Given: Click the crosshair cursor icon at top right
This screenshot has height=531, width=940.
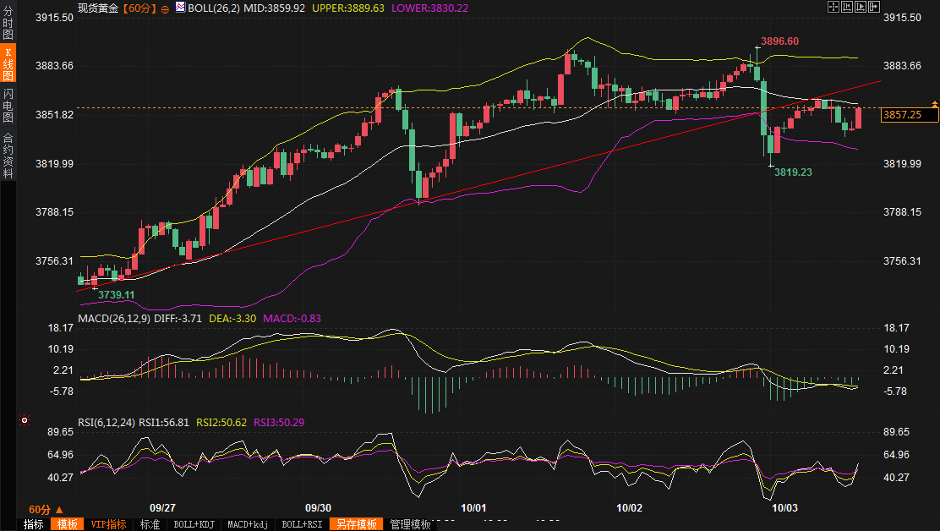Looking at the screenshot, I should pyautogui.click(x=833, y=7).
